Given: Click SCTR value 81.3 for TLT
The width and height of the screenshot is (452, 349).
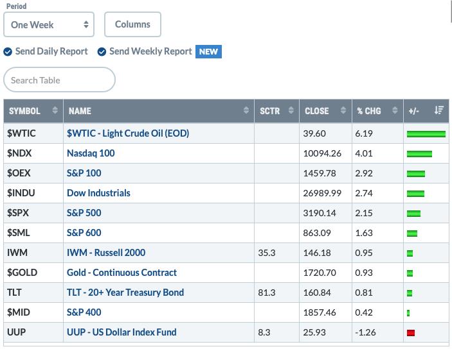Looking at the screenshot, I should [267, 293].
